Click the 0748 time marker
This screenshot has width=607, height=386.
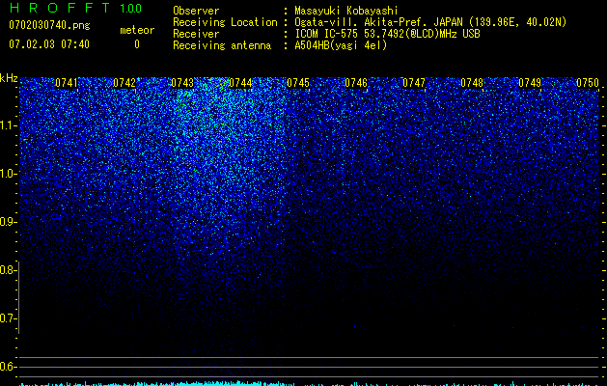472,83
